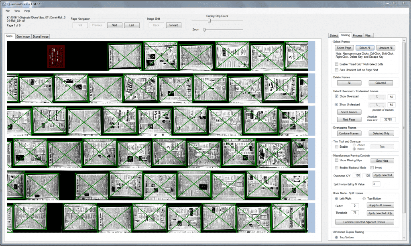Click the Zoom slider handle
Image resolution: width=411 pixels, height=246 pixels.
click(204, 30)
